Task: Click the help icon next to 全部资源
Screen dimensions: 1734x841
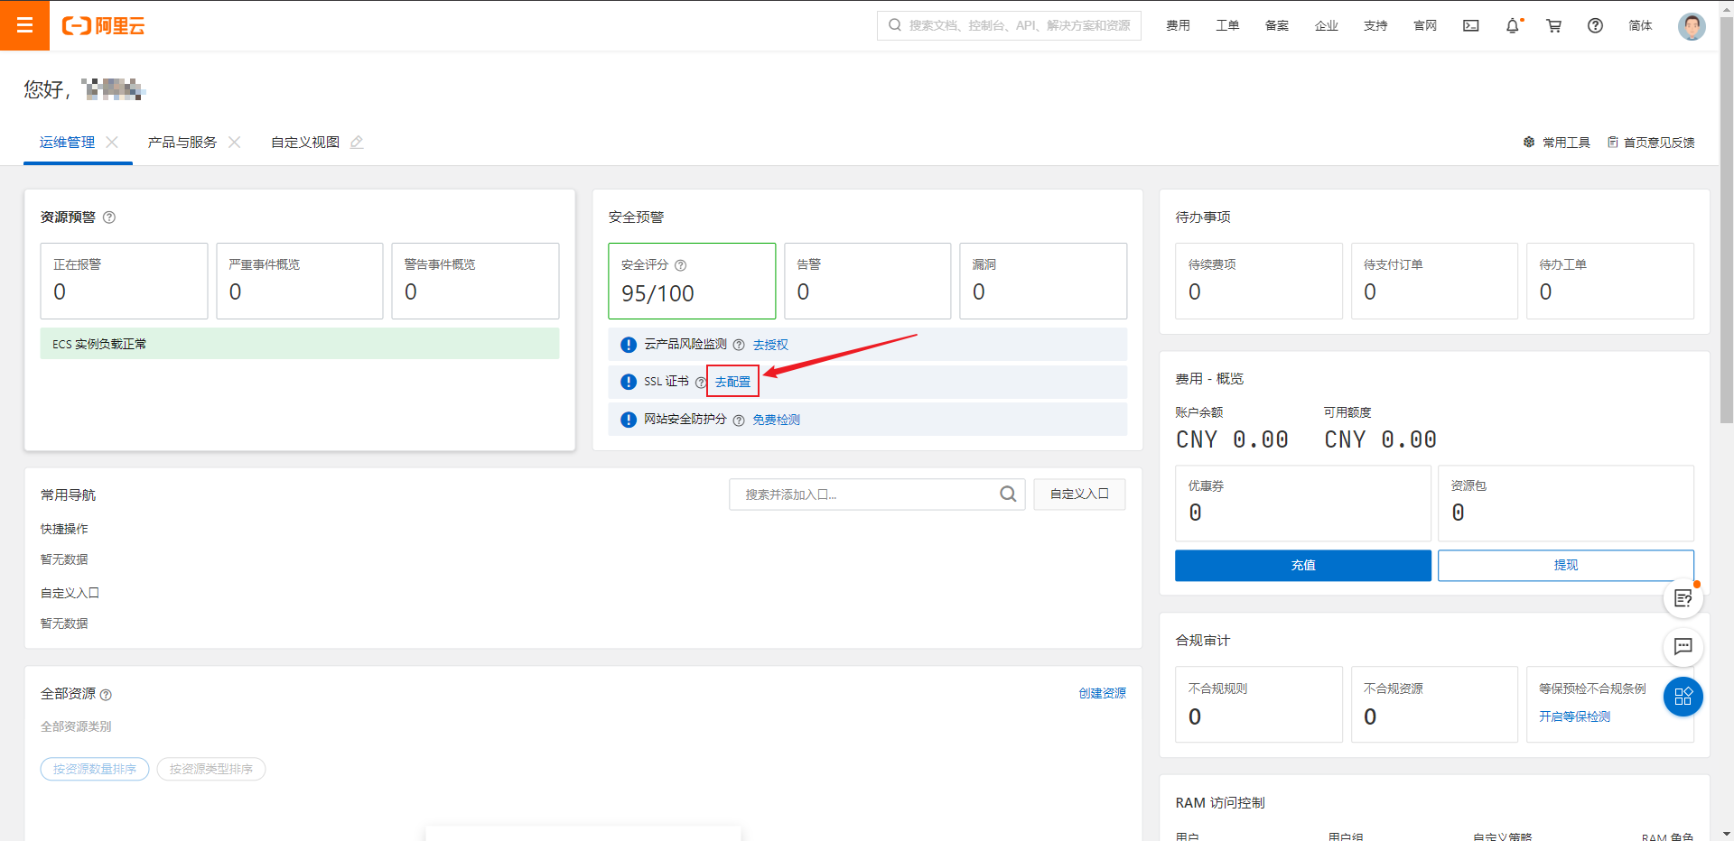Action: (106, 695)
